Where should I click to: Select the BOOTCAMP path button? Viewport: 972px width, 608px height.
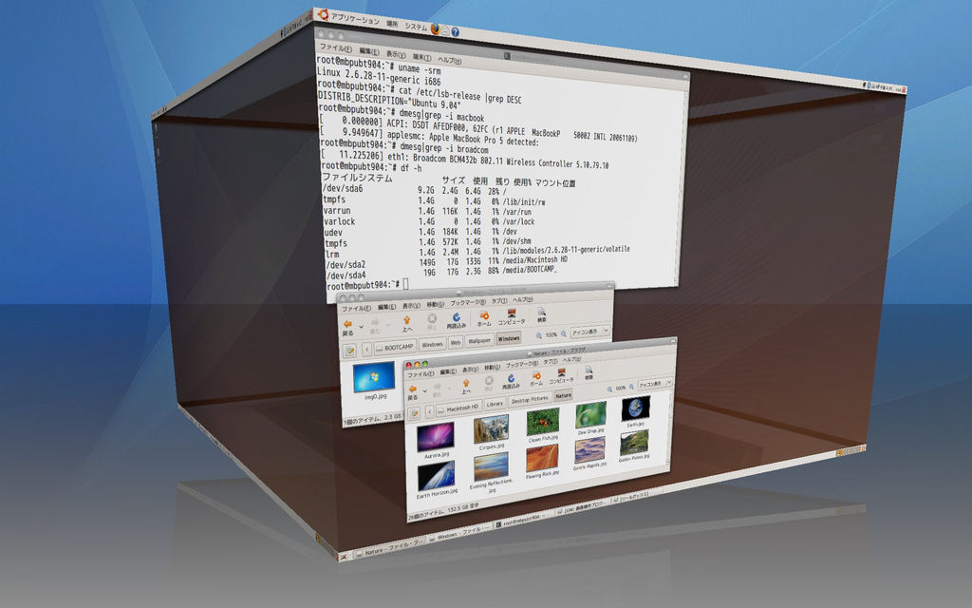pos(395,348)
